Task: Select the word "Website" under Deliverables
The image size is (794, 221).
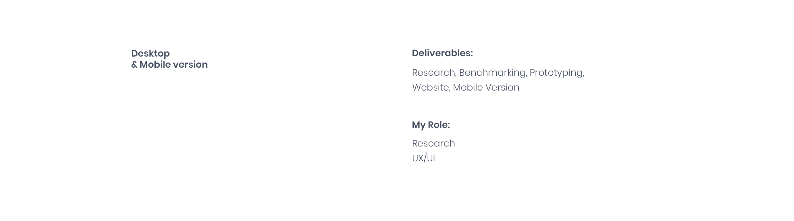Action: click(x=430, y=87)
